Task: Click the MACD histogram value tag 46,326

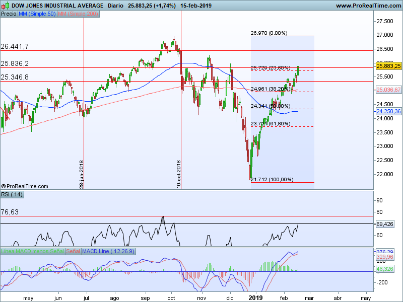Action: [x=385, y=269]
